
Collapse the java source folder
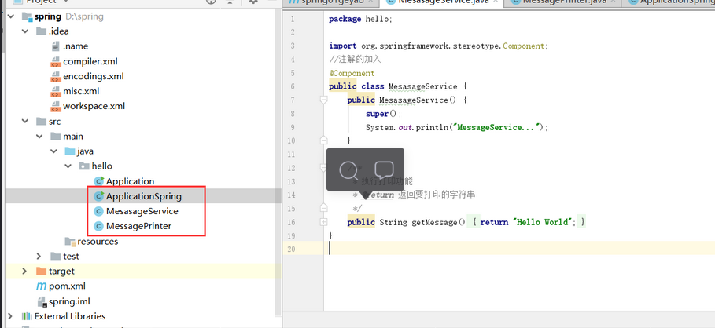point(54,151)
